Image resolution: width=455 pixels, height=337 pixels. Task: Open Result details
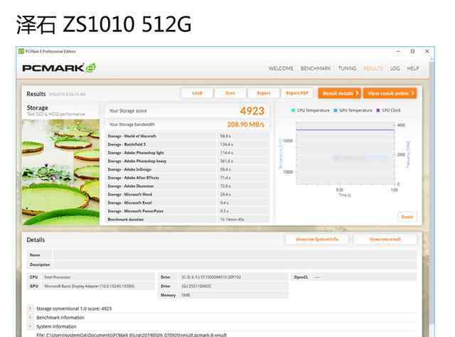(340, 93)
